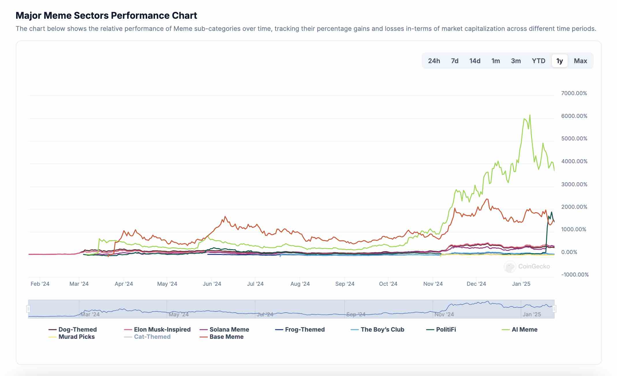Click the AI Meme line peak in Jan '25

pos(530,115)
